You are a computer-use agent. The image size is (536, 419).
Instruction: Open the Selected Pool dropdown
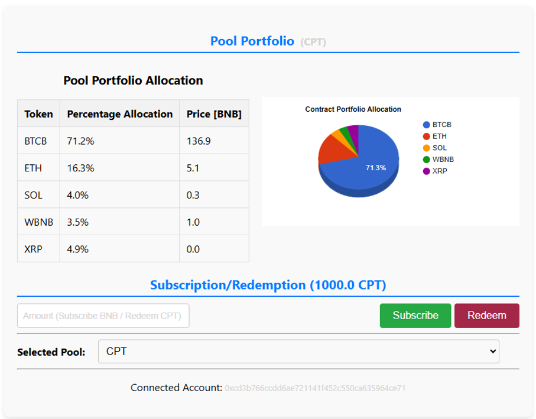click(x=298, y=351)
